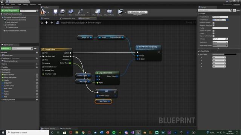The image size is (241, 135).
Task: Open Spotify from the taskbar
Action: 114,132
